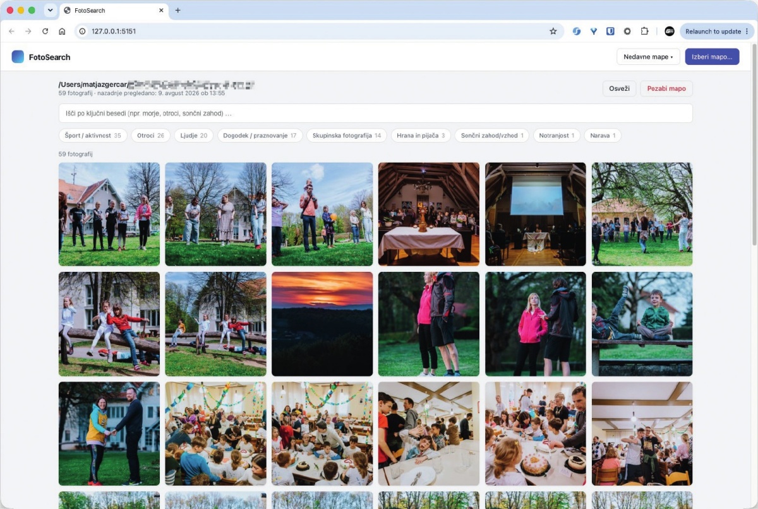The image size is (758, 509).
Task: Open the sunset photo thumbnail
Action: pos(322,324)
